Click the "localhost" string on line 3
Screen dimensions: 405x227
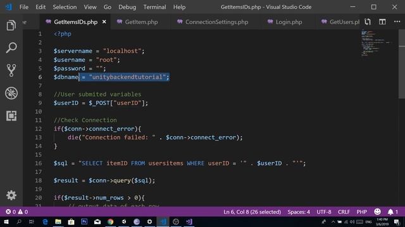click(122, 51)
